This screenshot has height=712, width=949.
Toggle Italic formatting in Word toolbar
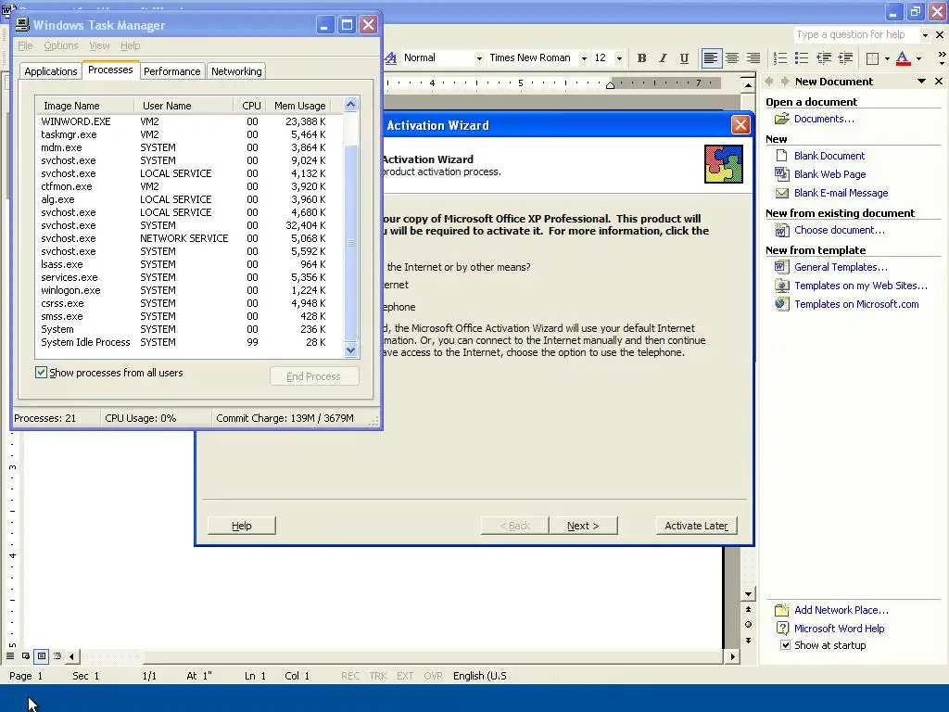(663, 58)
